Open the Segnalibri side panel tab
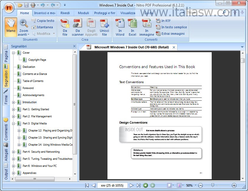Screen dimensions: 248x191 [x=6, y=76]
